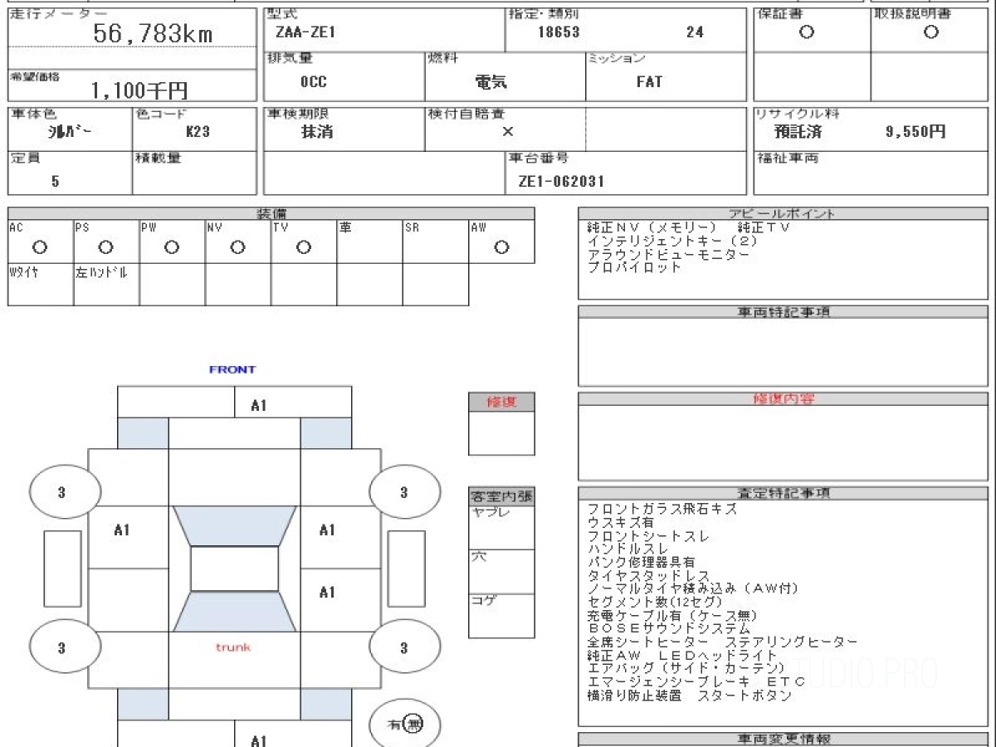Viewport: 996px width, 747px height.
Task: Click the AC equipment circle mark
Action: [x=39, y=247]
